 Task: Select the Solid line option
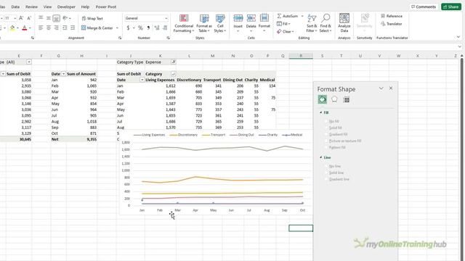click(x=334, y=173)
